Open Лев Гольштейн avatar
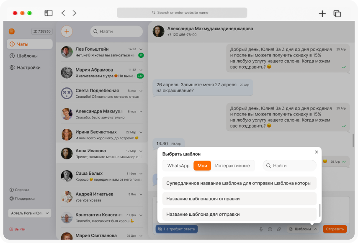Image resolution: width=358 pixels, height=243 pixels. tap(67, 52)
